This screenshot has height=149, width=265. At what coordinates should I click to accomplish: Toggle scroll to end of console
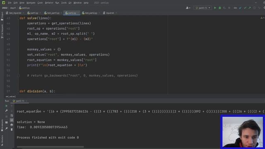tap(12, 120)
